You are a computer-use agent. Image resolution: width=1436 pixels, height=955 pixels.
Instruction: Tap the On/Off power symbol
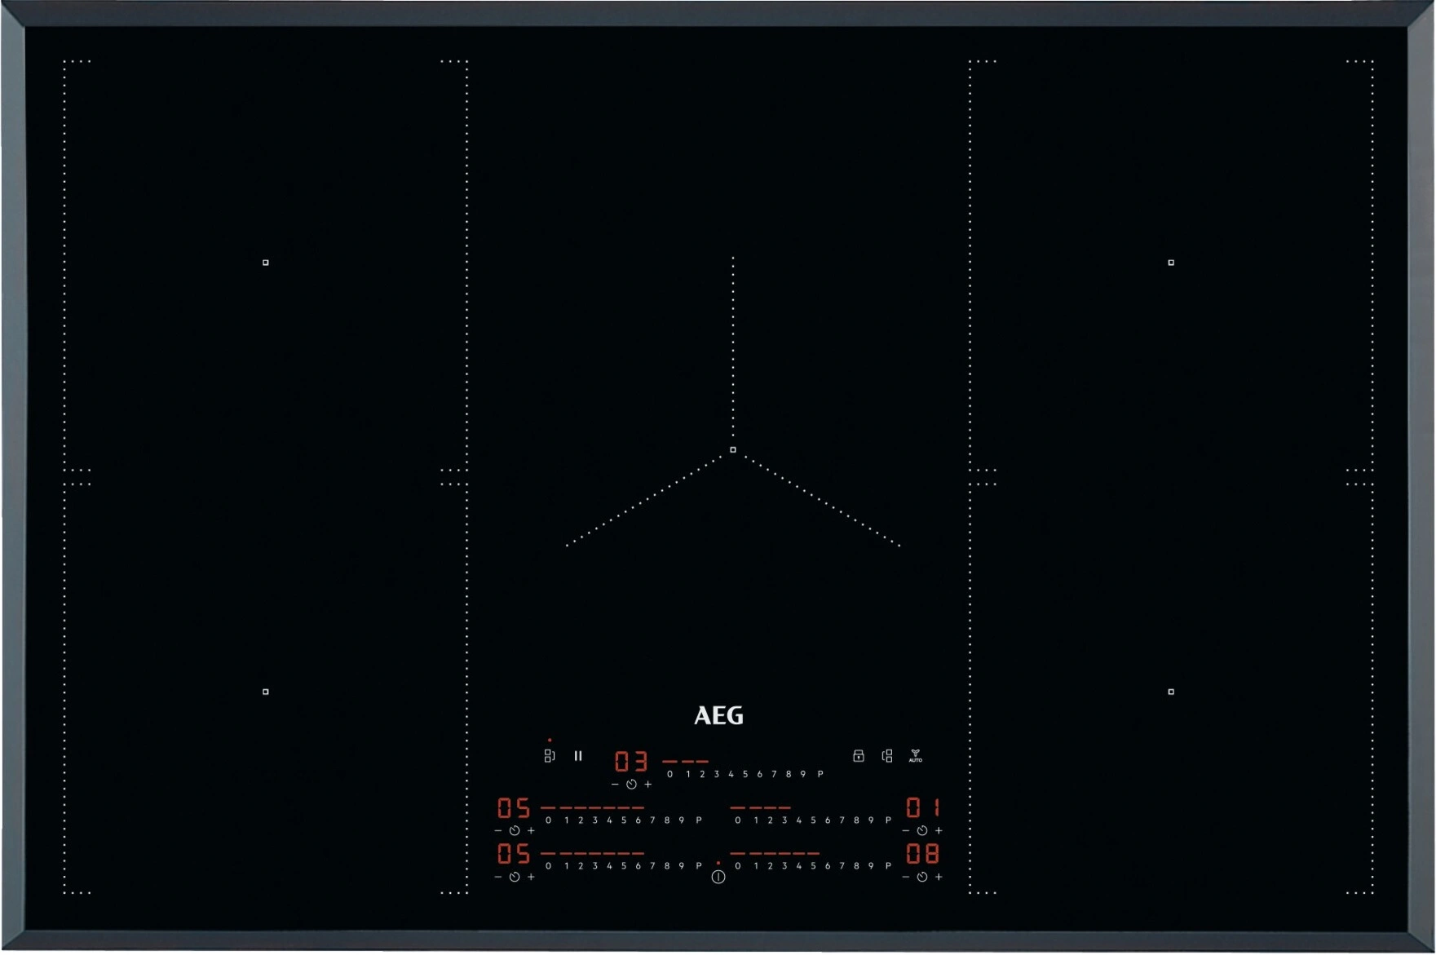[718, 878]
